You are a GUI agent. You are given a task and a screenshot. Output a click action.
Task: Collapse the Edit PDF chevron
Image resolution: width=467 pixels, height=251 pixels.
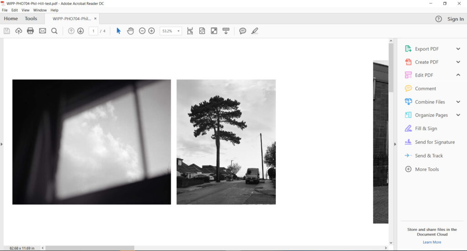coord(458,75)
